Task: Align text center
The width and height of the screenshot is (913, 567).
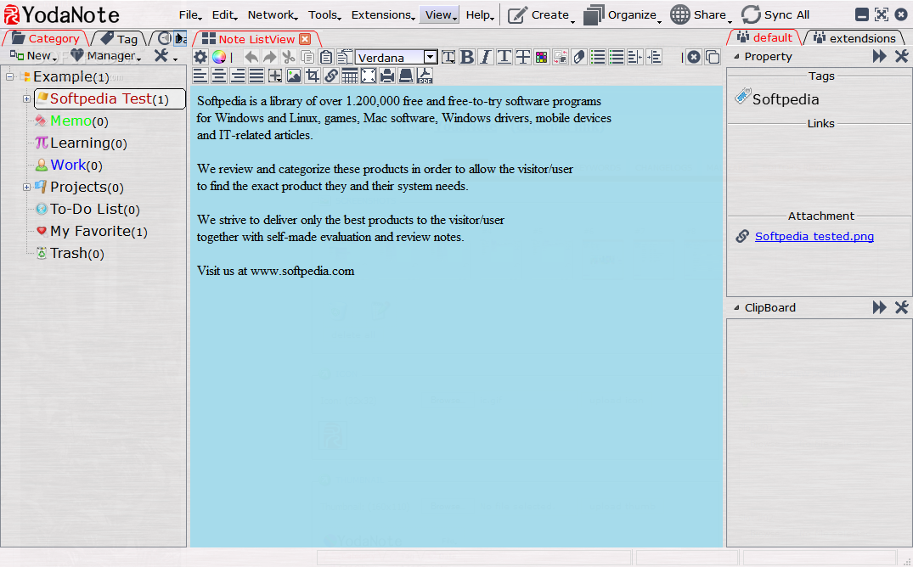Action: tap(219, 76)
